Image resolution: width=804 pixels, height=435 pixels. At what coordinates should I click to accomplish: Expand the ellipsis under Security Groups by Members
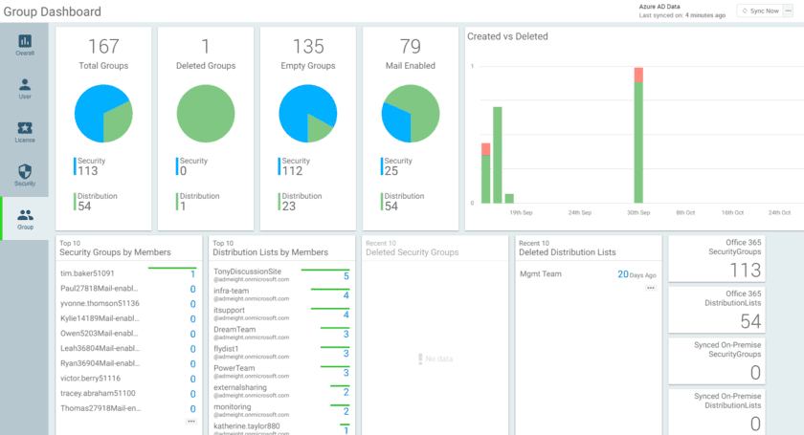(x=191, y=421)
